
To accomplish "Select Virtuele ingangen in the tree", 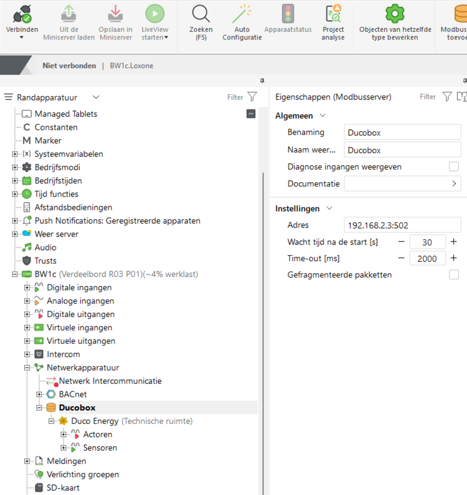I will pyautogui.click(x=80, y=327).
